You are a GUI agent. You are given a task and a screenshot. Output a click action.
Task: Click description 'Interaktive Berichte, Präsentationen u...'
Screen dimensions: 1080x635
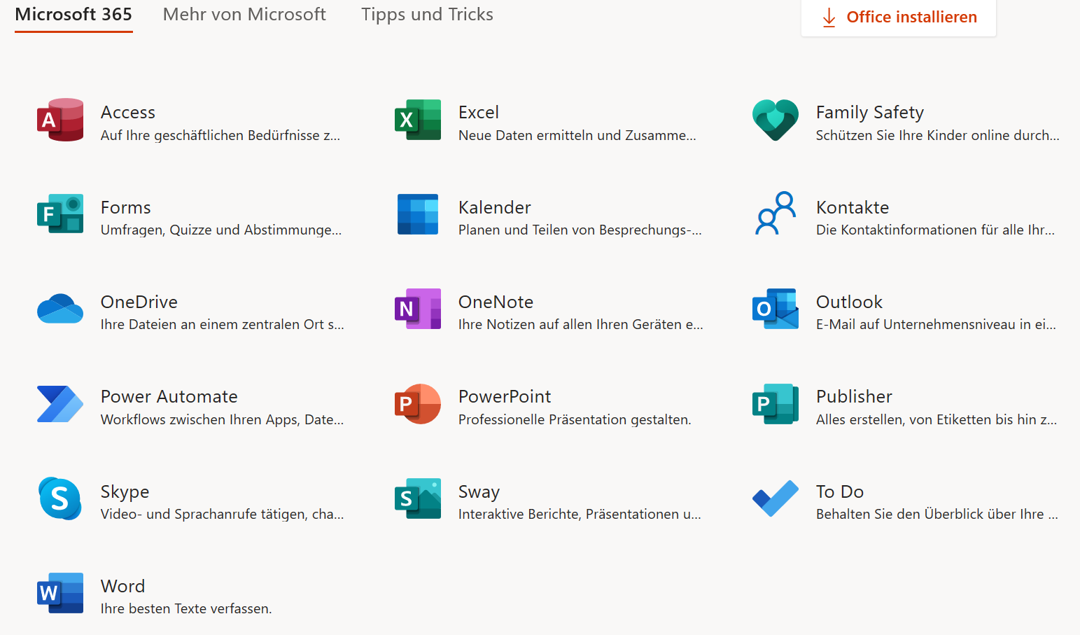click(580, 514)
